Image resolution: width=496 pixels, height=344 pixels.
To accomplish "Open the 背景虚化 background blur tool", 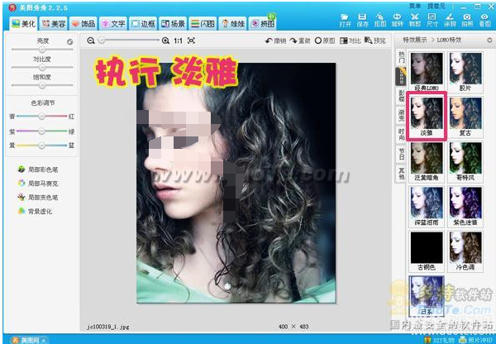I will (x=36, y=211).
